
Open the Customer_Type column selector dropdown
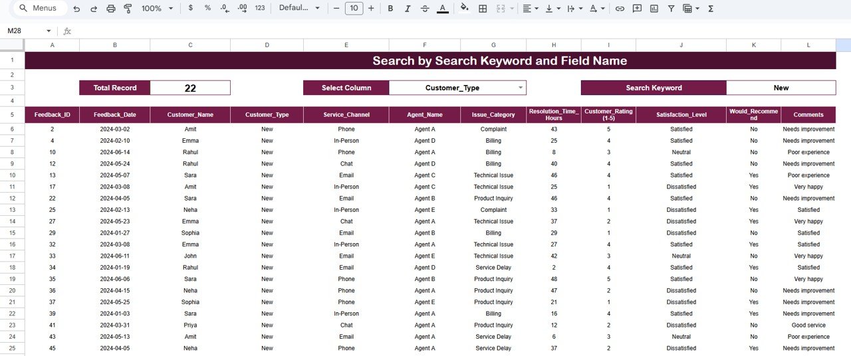[x=520, y=88]
